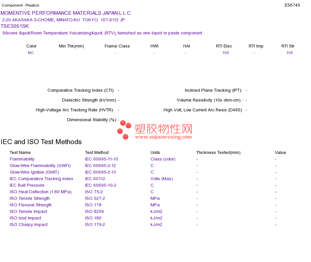
Task: Select the TSE3051SK product name
Action: click(15, 26)
